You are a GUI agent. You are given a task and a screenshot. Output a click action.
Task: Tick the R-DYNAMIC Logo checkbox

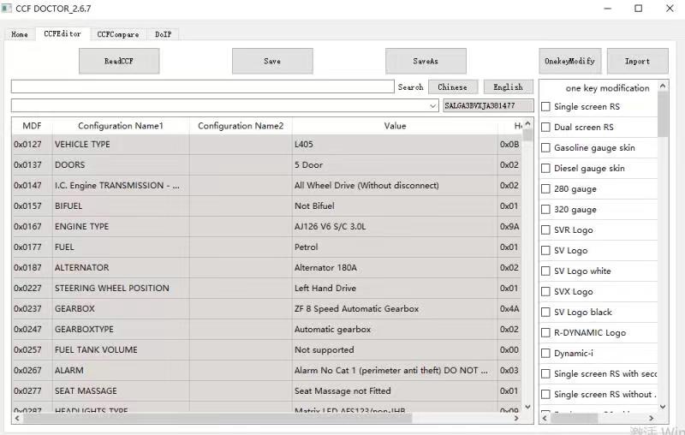pos(546,333)
